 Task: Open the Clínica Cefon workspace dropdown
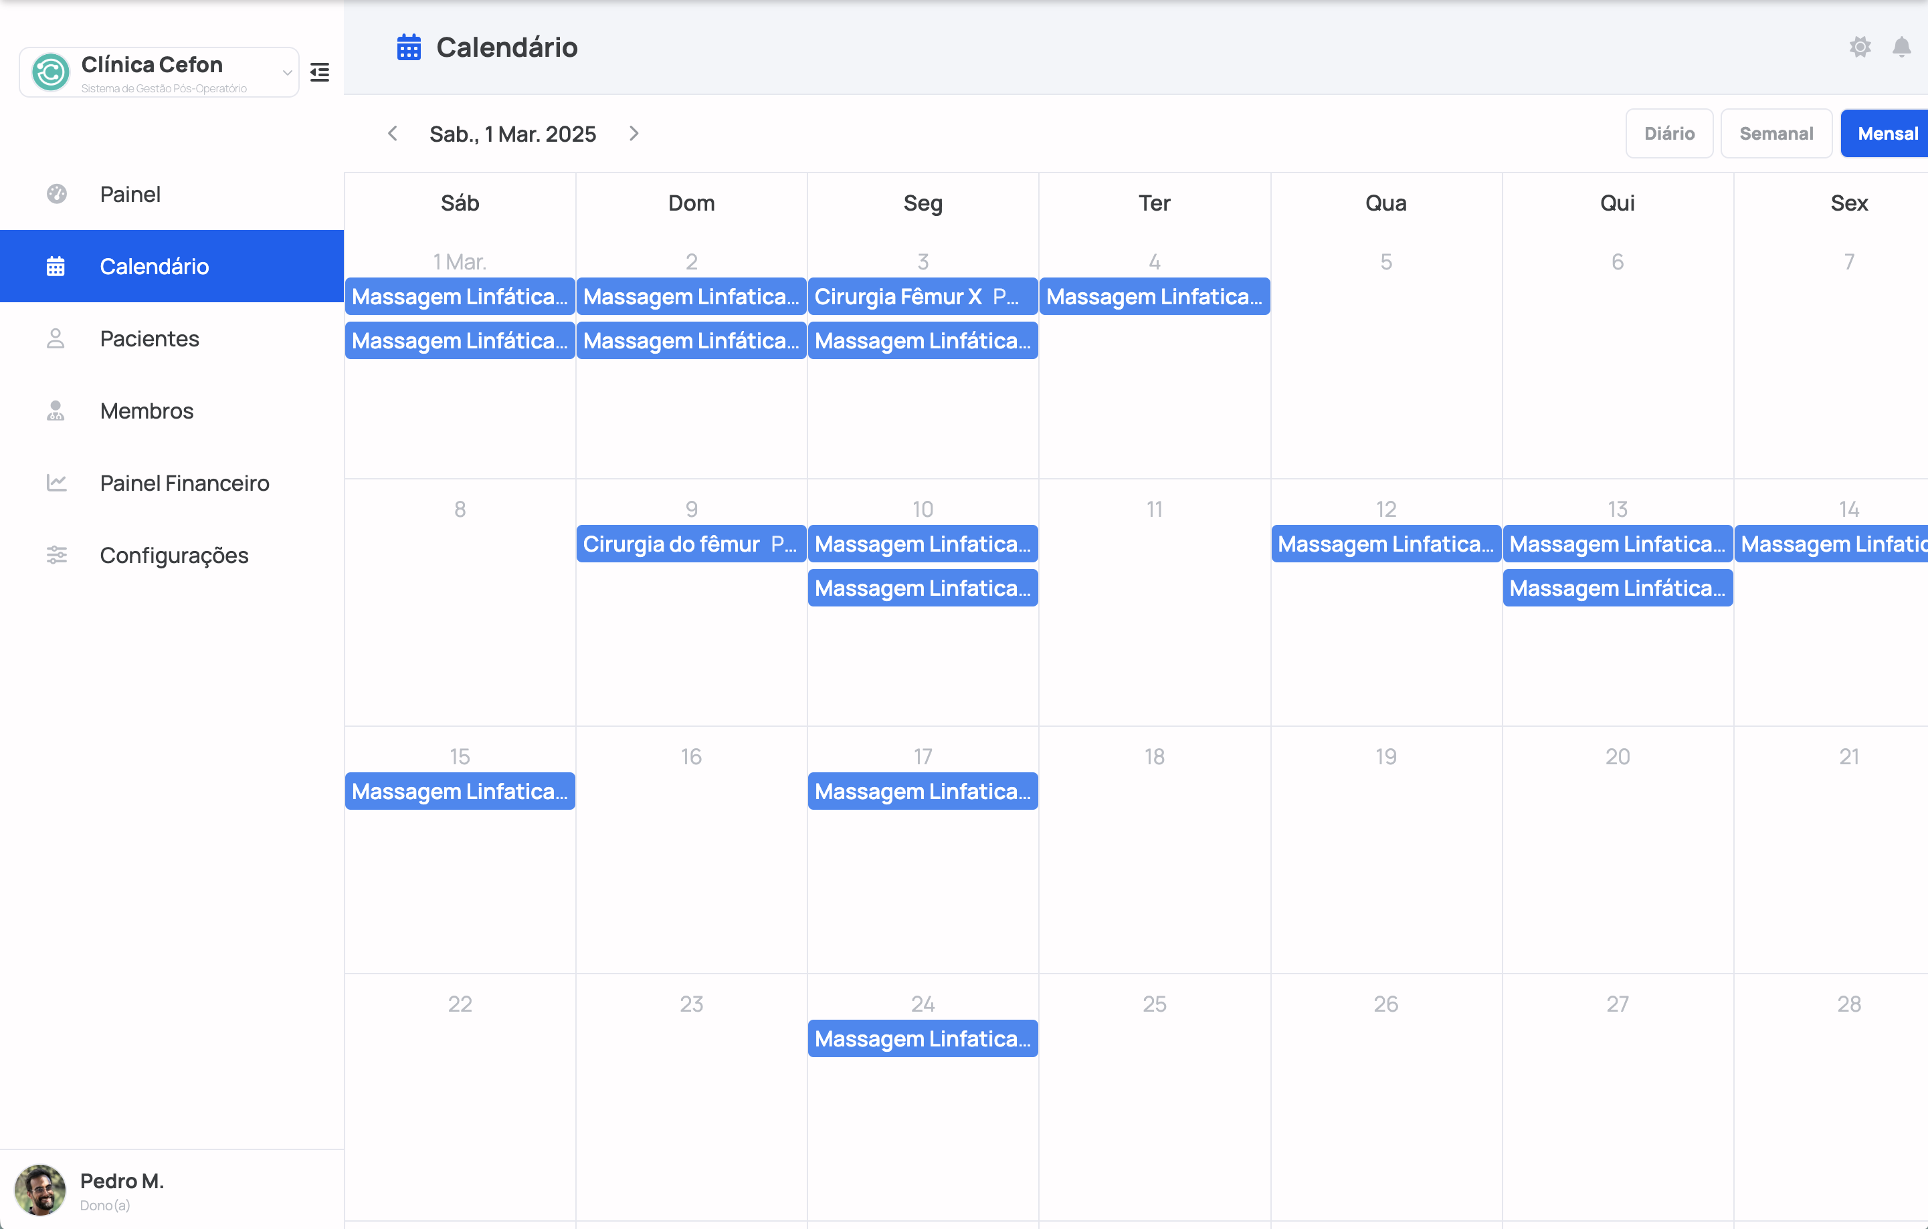[158, 72]
